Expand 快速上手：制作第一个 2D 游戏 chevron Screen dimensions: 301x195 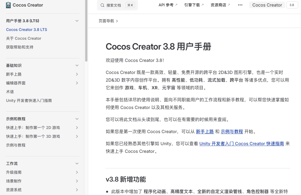click(x=77, y=128)
